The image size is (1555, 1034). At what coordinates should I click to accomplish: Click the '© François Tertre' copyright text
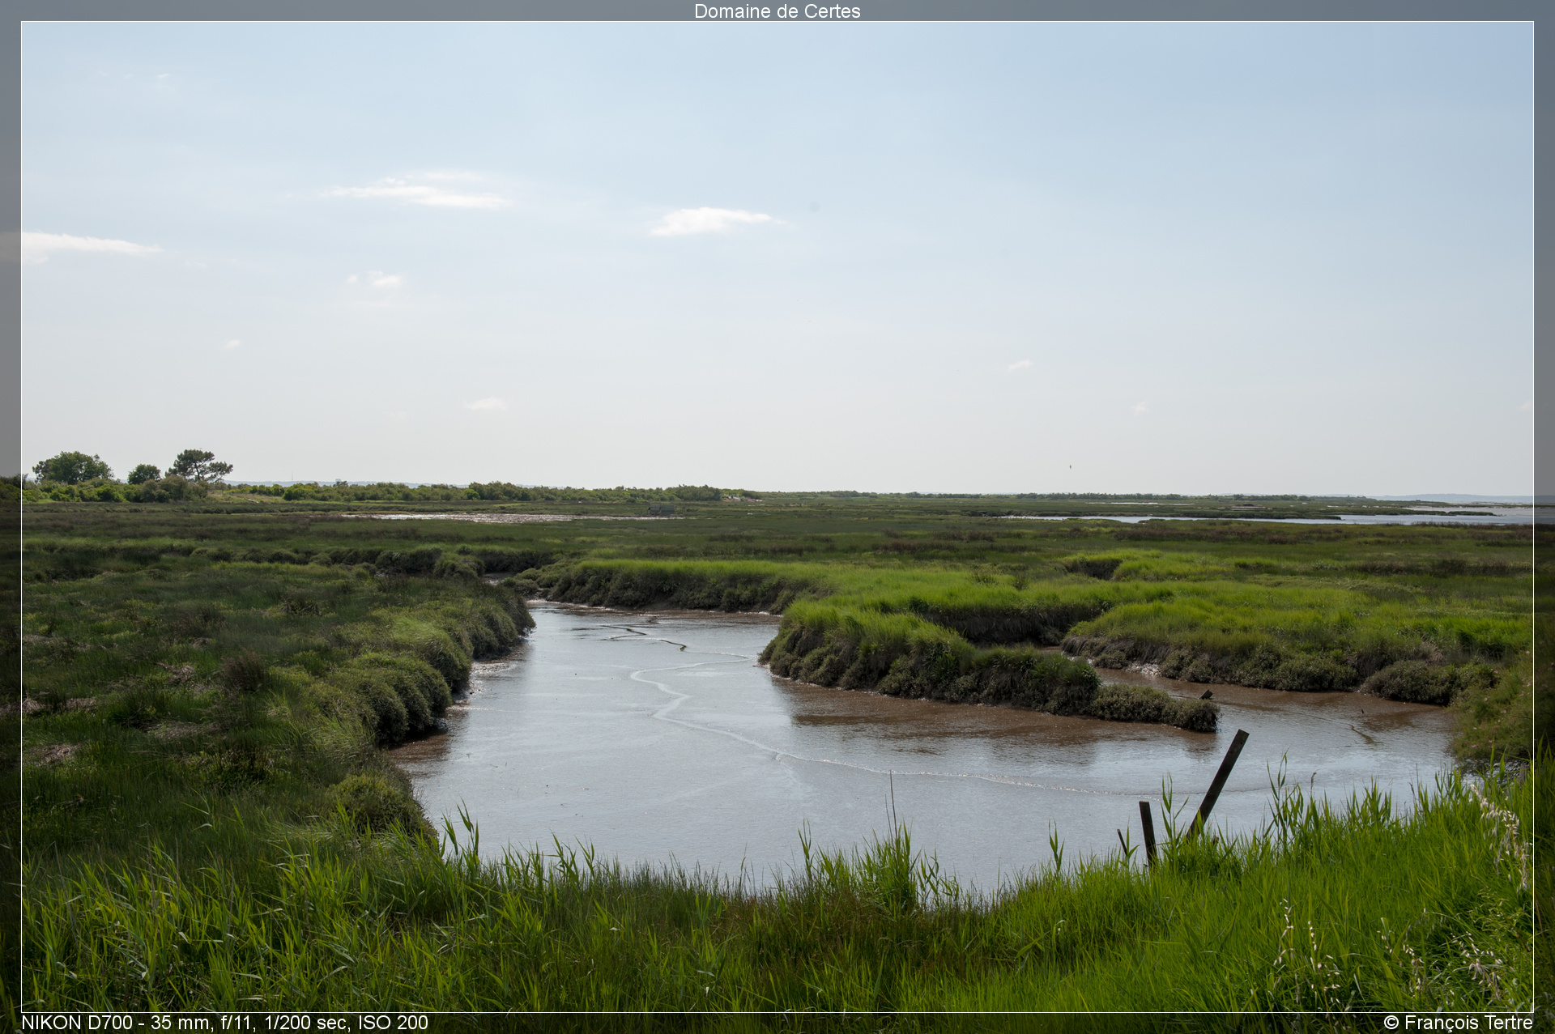click(x=1458, y=1023)
